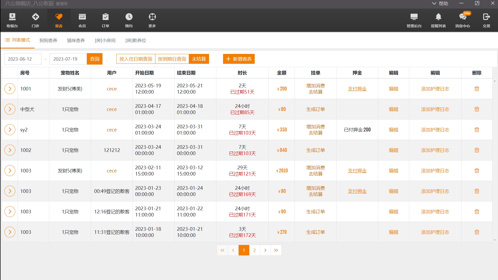Click 生成订单 for the 中型犬 row
498x280 pixels.
click(315, 109)
